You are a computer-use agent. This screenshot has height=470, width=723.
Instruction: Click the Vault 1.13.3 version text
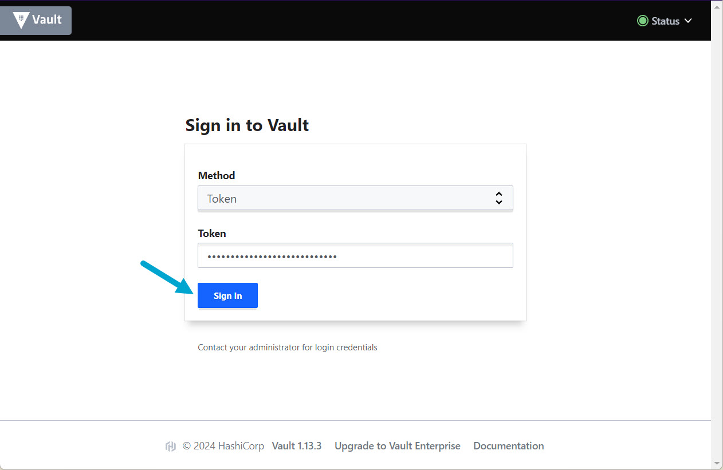pyautogui.click(x=297, y=445)
